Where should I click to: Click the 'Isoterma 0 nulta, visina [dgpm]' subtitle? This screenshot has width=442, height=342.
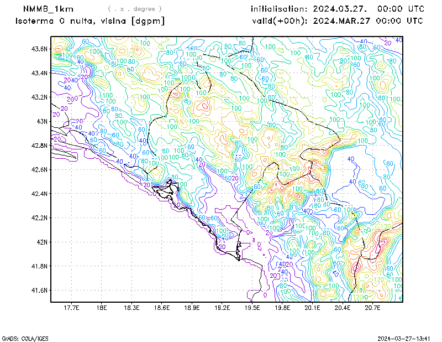90,21
